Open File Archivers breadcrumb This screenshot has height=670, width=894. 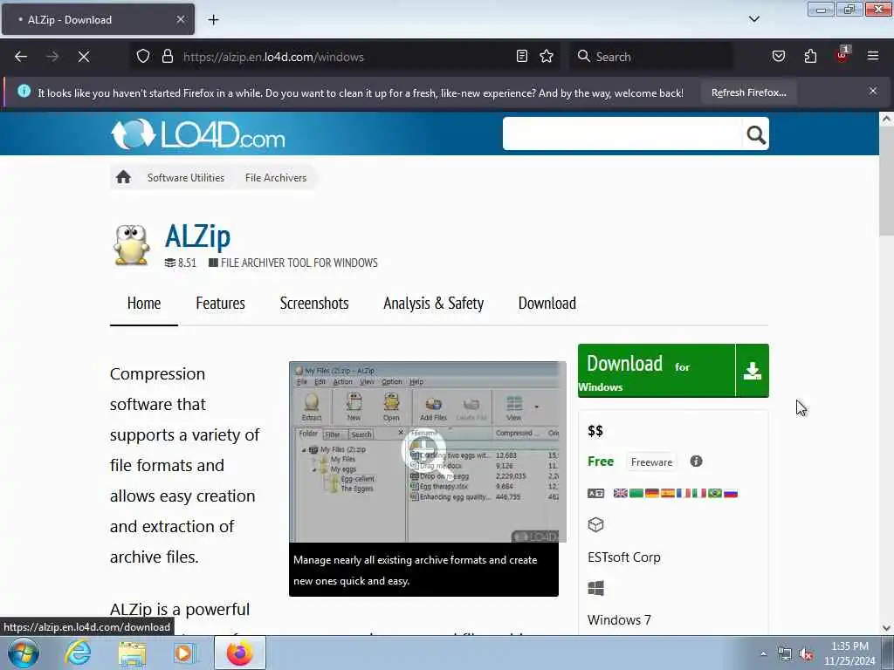[276, 178]
